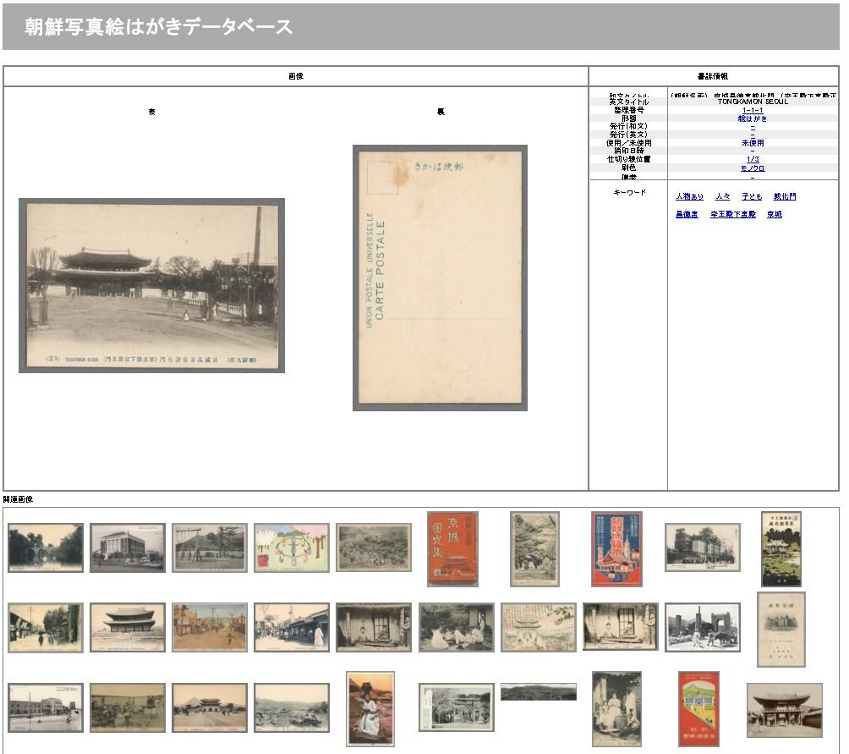Image resolution: width=849 pixels, height=754 pixels.
Task: Click the 京城 keyword link
Action: (x=775, y=214)
